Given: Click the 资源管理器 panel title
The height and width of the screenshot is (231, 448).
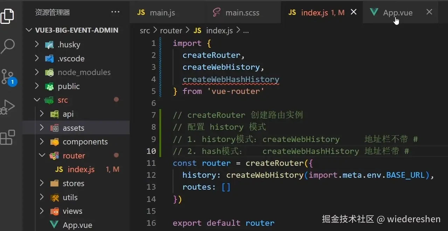Looking at the screenshot, I should (53, 12).
